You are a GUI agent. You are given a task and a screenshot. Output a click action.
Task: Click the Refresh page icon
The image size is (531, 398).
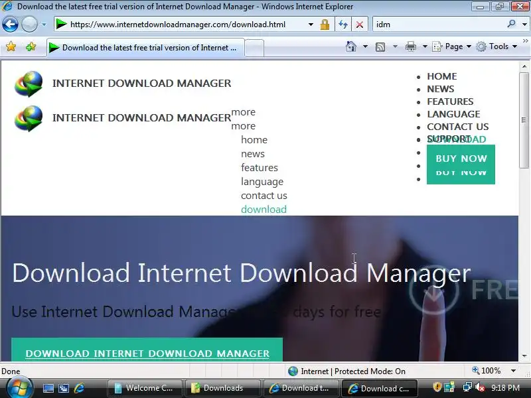point(343,25)
